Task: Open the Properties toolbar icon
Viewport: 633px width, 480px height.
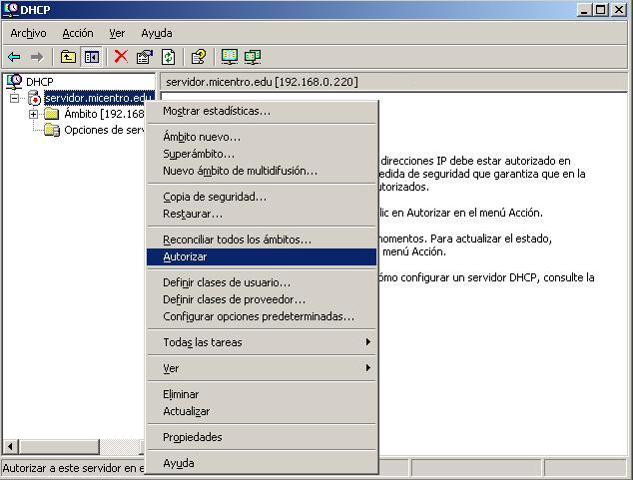Action: tap(145, 57)
